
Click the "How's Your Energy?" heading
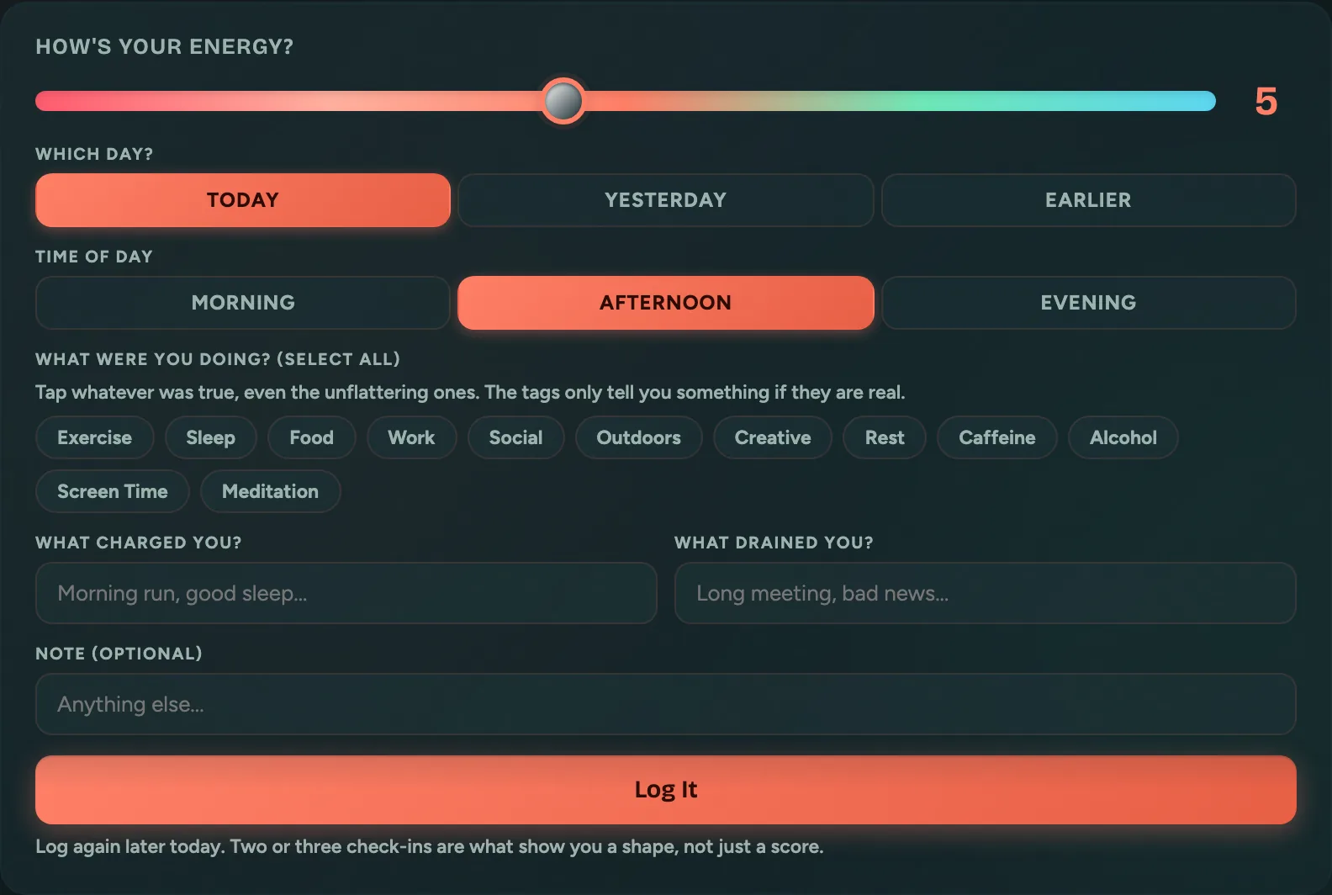[x=165, y=47]
